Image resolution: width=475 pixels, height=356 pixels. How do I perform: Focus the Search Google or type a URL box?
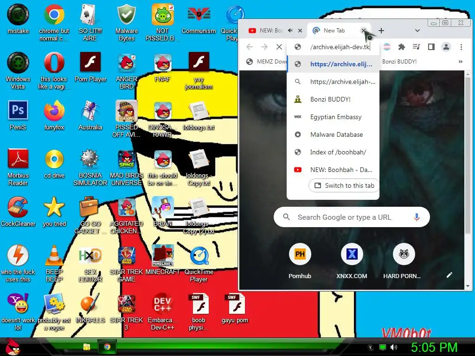point(352,217)
